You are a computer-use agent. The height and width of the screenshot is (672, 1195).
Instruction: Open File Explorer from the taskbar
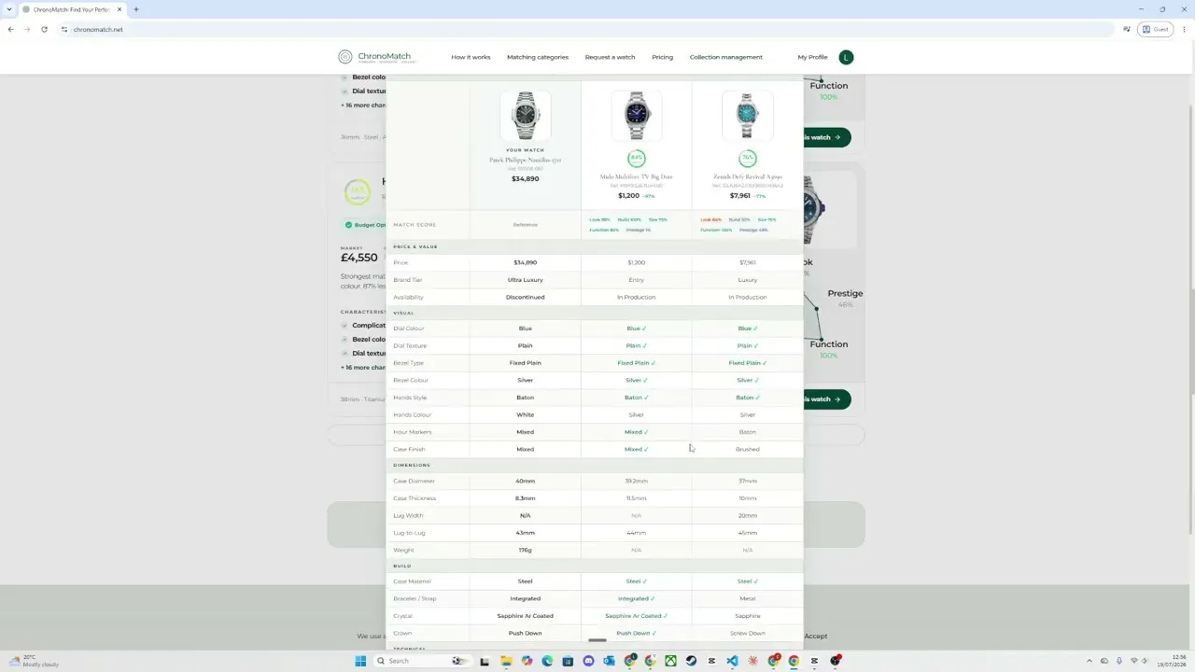tap(506, 661)
